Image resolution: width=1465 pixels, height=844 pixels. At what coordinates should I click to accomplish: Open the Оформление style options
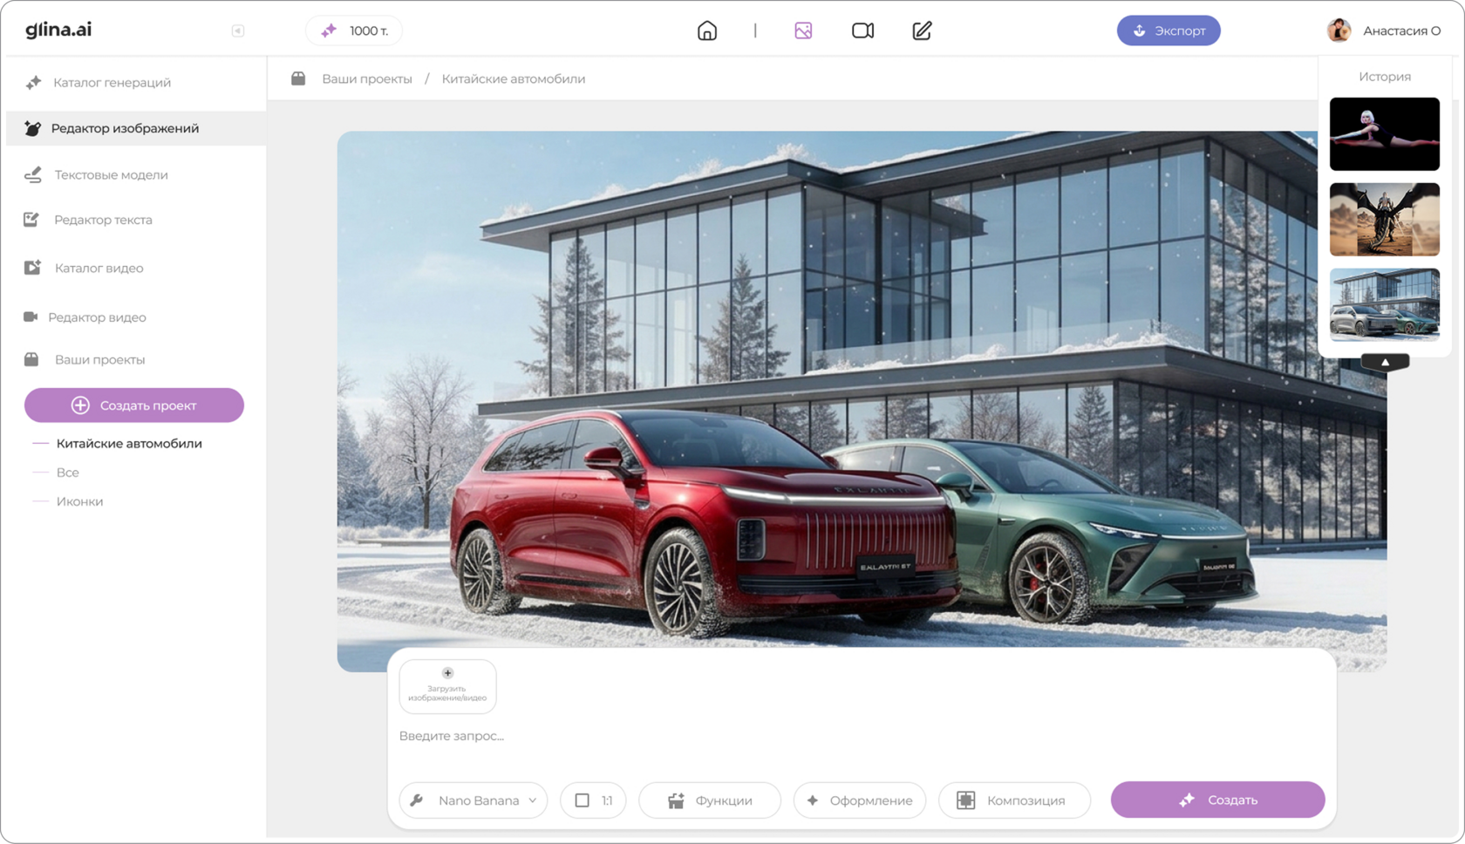860,800
